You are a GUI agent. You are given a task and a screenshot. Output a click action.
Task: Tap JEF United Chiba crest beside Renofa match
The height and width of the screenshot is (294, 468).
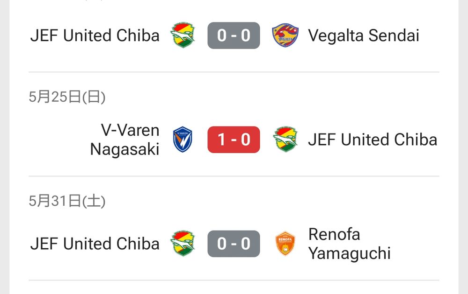[x=183, y=244]
